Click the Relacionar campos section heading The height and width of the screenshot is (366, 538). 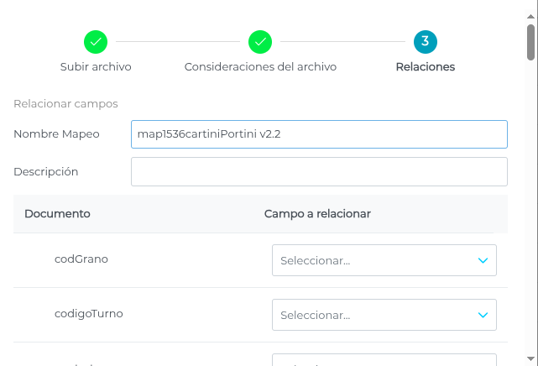point(65,104)
